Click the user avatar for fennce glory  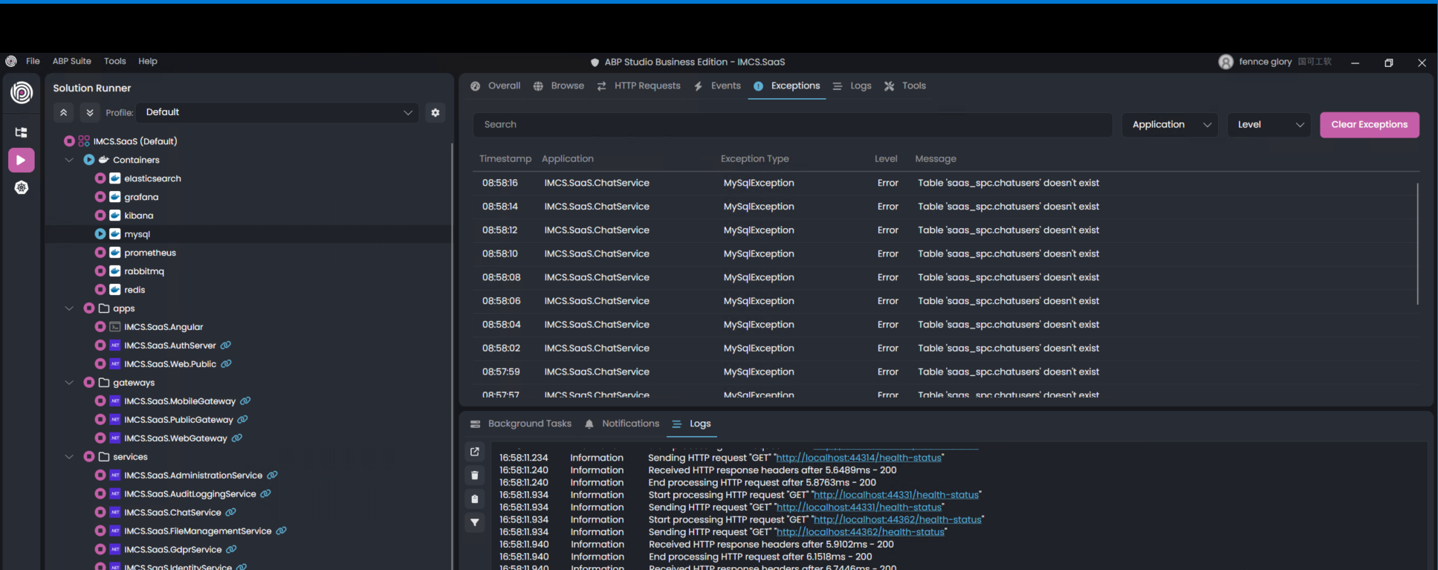pos(1226,62)
